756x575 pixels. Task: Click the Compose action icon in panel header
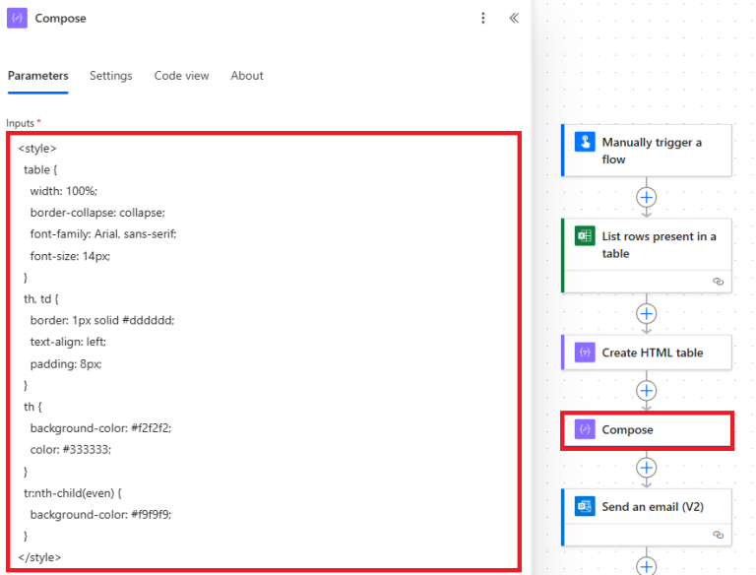(17, 19)
